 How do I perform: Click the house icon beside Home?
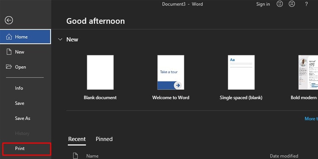pyautogui.click(x=9, y=37)
